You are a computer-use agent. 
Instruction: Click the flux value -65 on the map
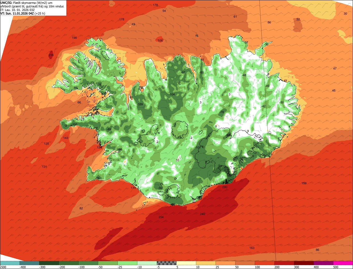(75, 88)
